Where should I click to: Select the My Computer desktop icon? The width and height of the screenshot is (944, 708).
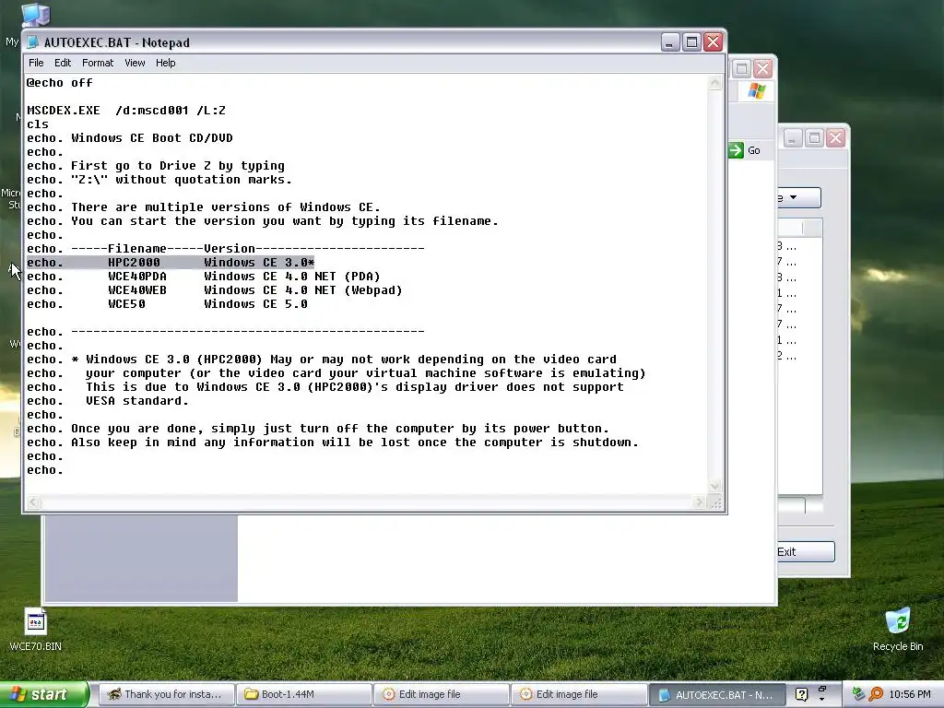pos(36,15)
